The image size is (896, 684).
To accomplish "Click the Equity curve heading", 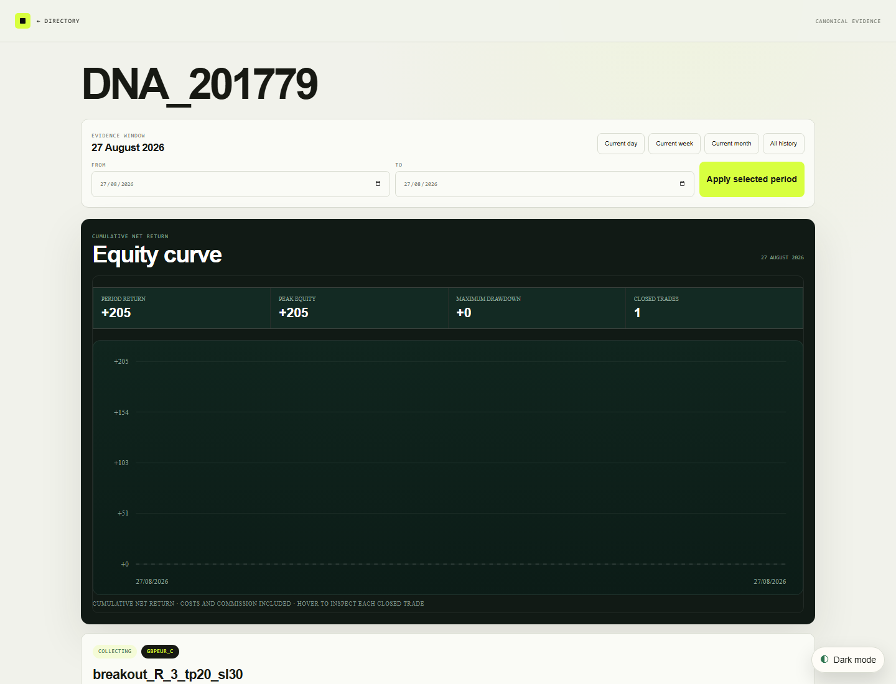I will 157,255.
